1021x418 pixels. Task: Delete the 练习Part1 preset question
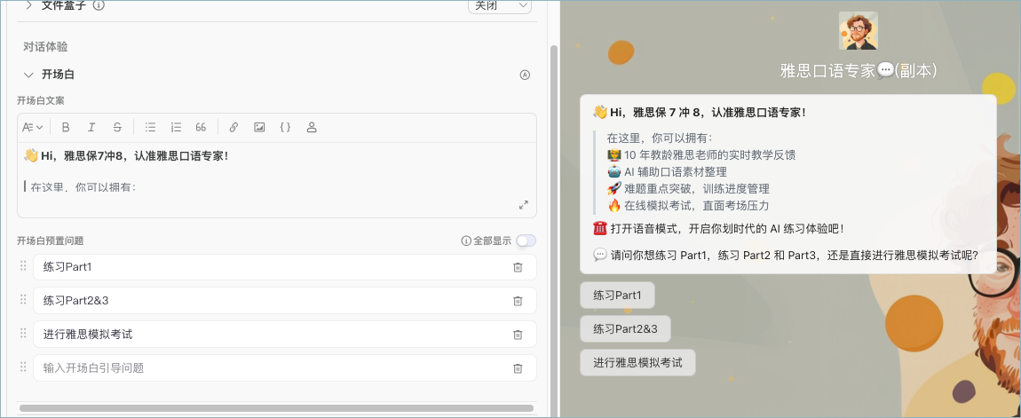click(x=518, y=267)
